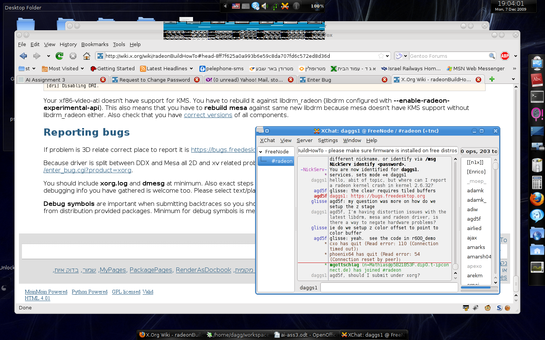Open a new tab with green plus
545x340 pixels.
(492, 79)
